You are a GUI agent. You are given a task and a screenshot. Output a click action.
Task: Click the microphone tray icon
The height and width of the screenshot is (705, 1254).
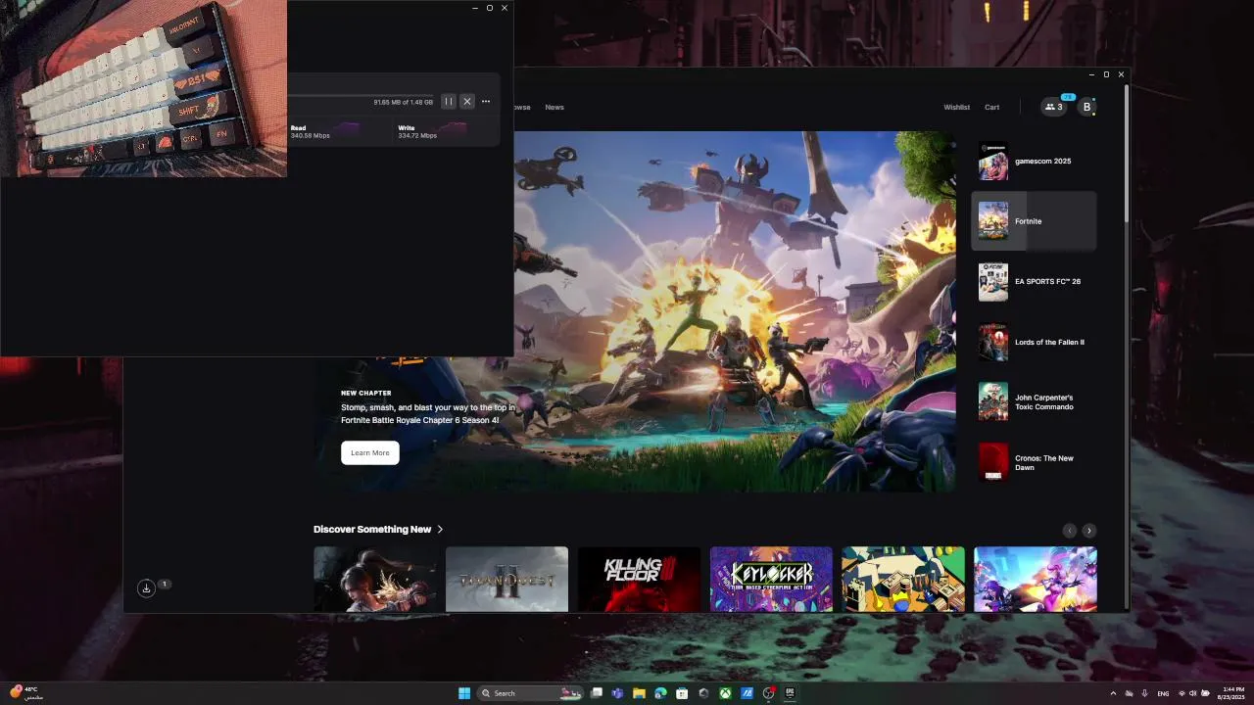point(1144,693)
